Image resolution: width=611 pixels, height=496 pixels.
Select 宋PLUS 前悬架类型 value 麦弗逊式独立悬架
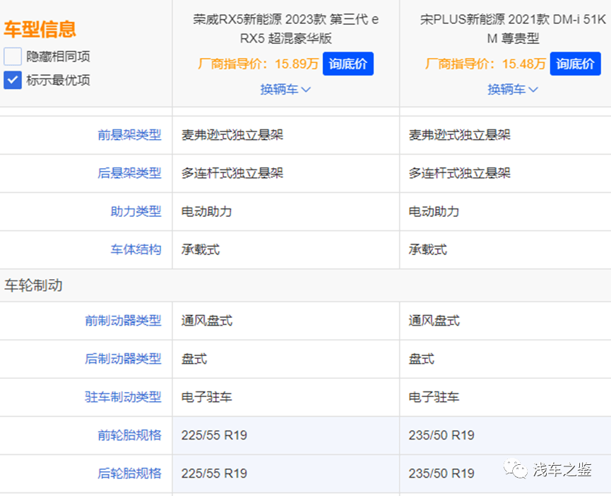(x=459, y=135)
